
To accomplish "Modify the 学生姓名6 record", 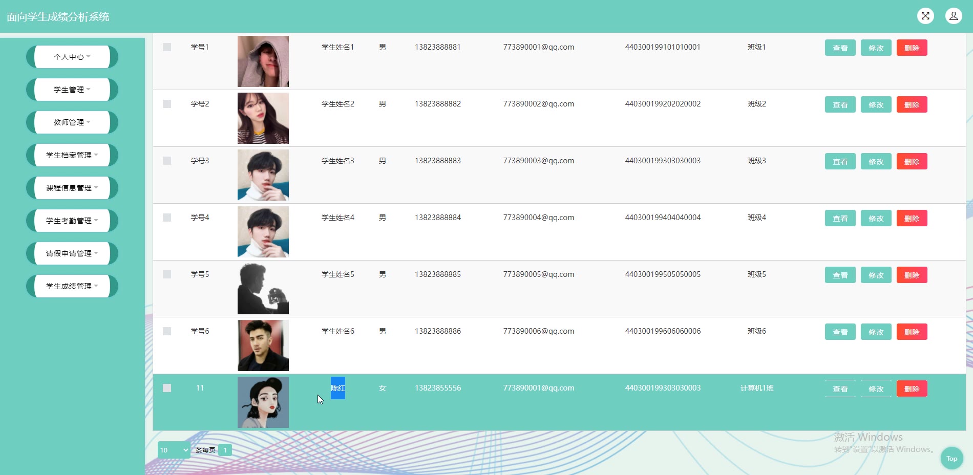I will (876, 332).
